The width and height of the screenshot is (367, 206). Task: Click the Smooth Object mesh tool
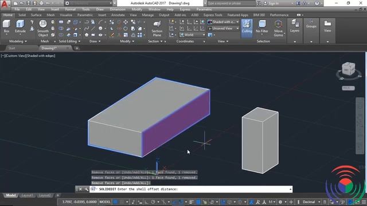click(43, 28)
